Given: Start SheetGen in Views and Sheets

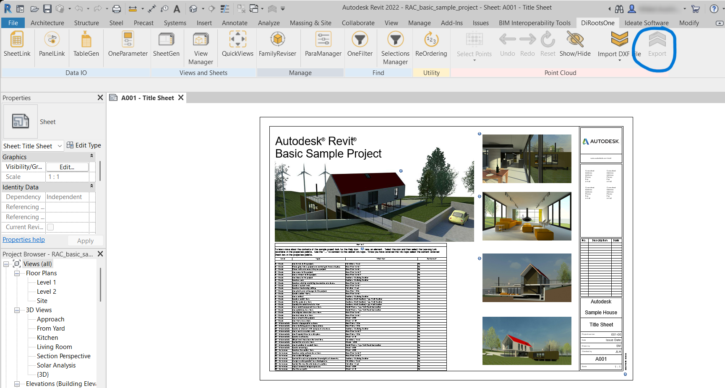Looking at the screenshot, I should (x=167, y=45).
